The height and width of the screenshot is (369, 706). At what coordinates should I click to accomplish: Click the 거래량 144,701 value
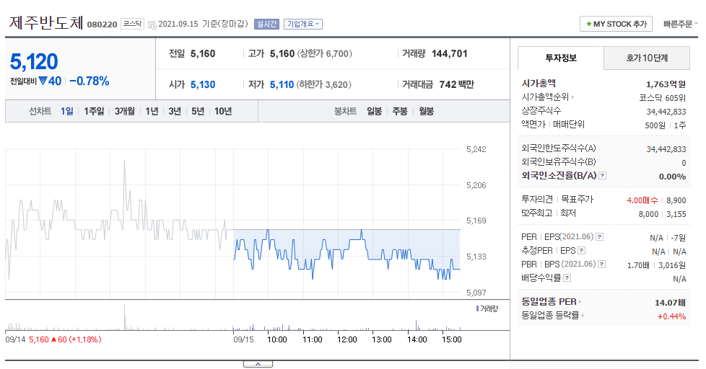tap(449, 54)
